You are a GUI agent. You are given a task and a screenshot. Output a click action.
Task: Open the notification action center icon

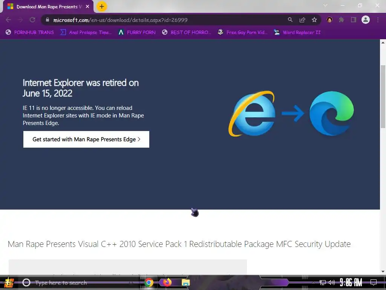click(374, 282)
